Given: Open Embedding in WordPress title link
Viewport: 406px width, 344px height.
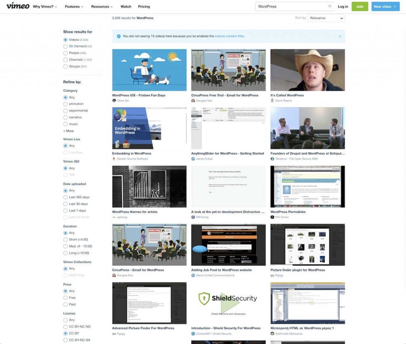Looking at the screenshot, I should pyautogui.click(x=132, y=154).
